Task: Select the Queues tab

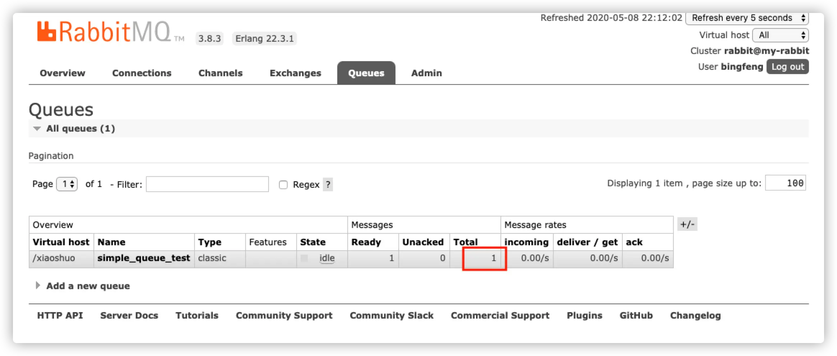Action: pos(366,73)
